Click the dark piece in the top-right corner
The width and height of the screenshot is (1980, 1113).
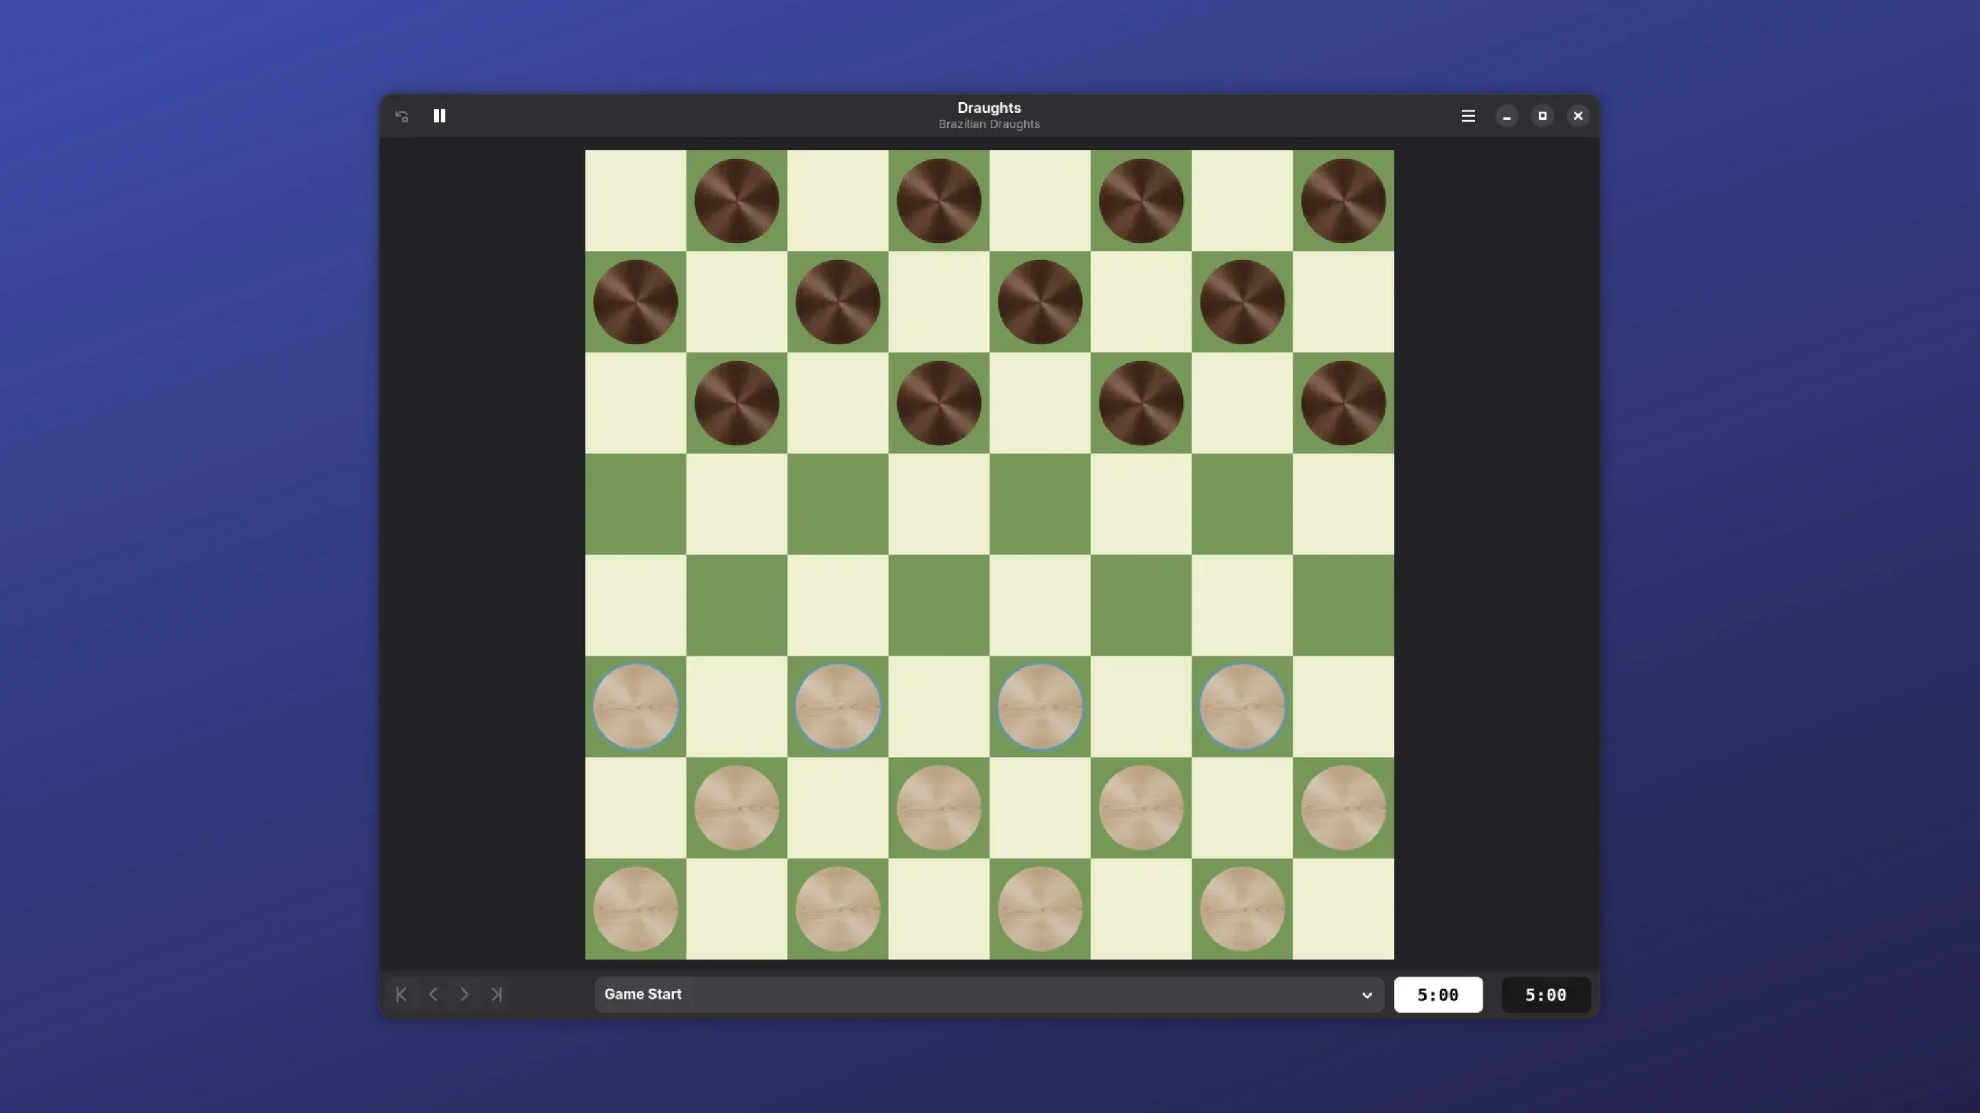point(1343,201)
